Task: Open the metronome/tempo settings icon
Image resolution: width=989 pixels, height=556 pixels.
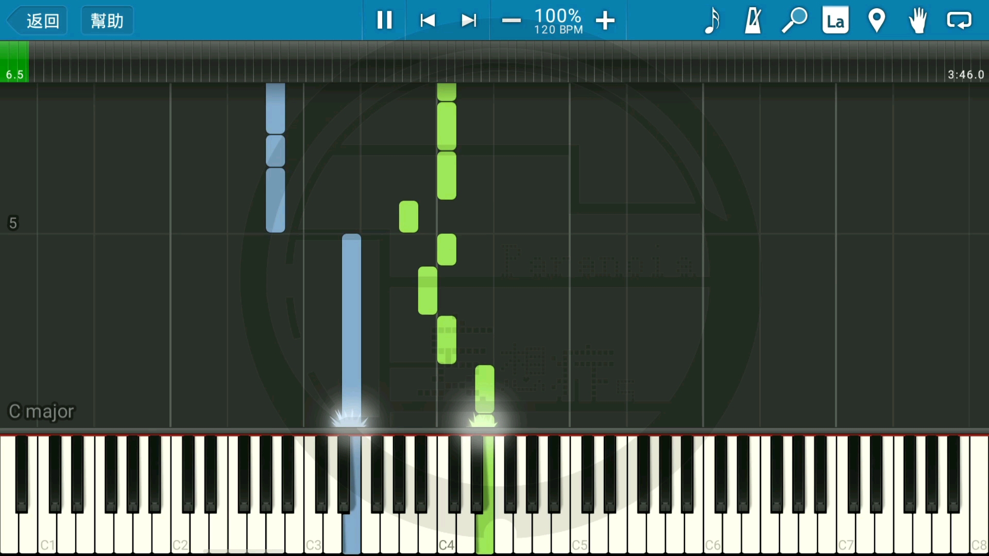Action: point(752,20)
